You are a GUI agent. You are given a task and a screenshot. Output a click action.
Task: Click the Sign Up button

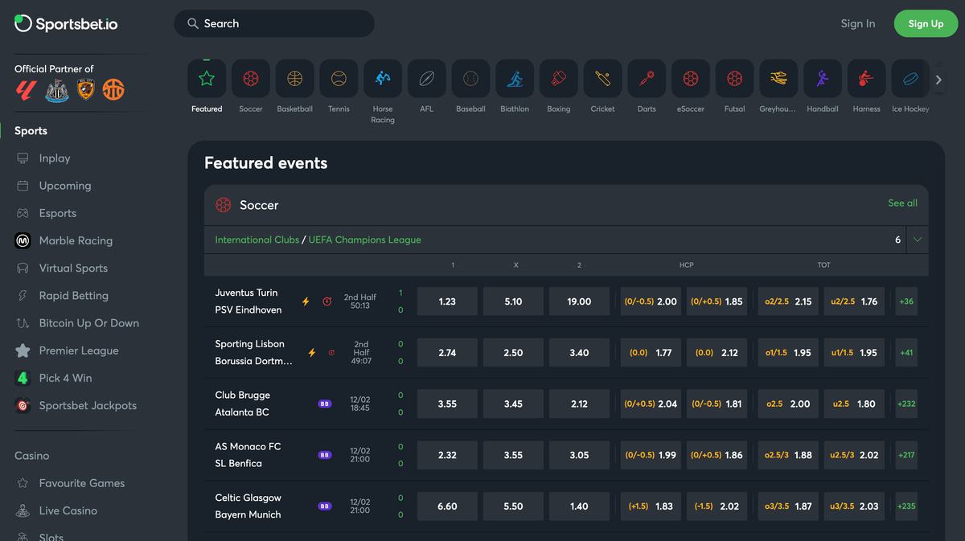[926, 24]
